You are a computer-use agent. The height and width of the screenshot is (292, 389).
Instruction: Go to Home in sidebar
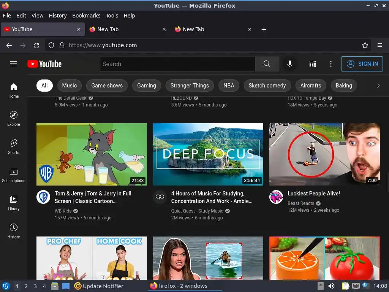pyautogui.click(x=14, y=90)
